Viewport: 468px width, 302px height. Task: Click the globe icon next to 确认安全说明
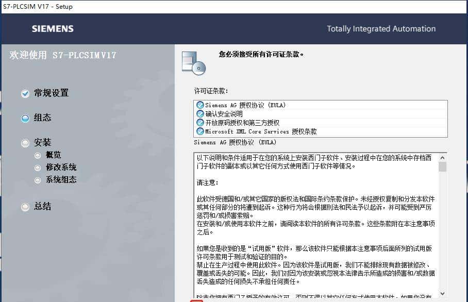(x=199, y=114)
